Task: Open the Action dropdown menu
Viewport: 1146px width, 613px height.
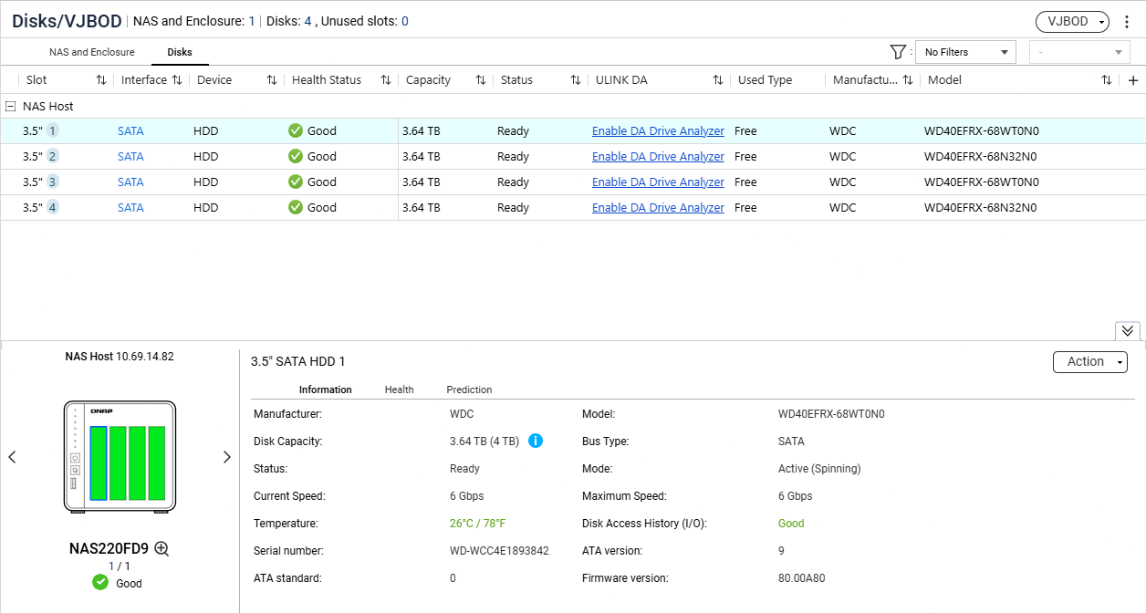Action: 1089,362
